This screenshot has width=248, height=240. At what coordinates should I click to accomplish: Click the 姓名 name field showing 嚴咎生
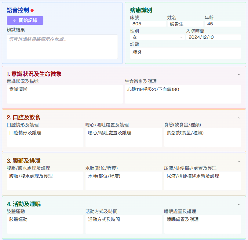coord(185,24)
